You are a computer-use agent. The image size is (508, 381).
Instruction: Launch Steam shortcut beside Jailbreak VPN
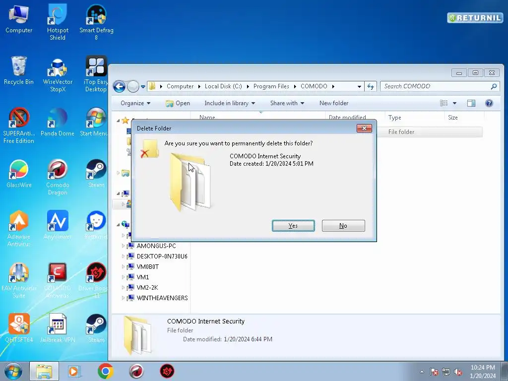[96, 328]
